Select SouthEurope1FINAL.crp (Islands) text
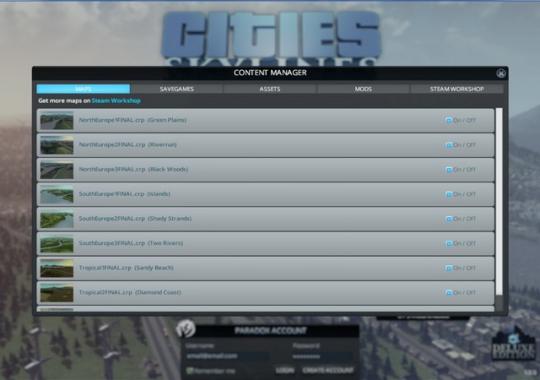This screenshot has height=380, width=540. click(125, 193)
